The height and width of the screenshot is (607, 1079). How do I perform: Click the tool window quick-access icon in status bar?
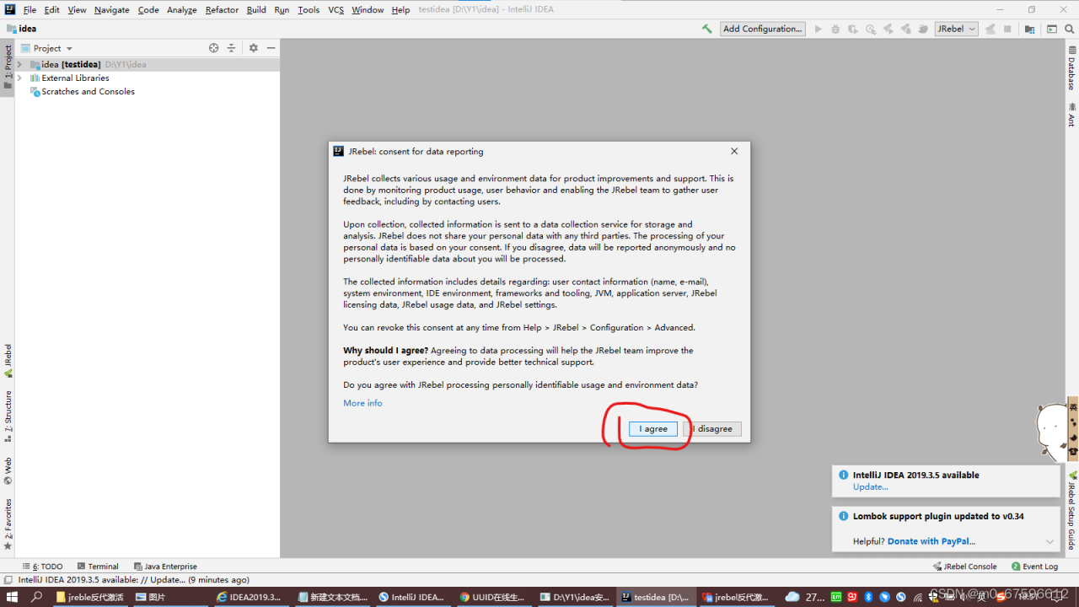coord(8,580)
